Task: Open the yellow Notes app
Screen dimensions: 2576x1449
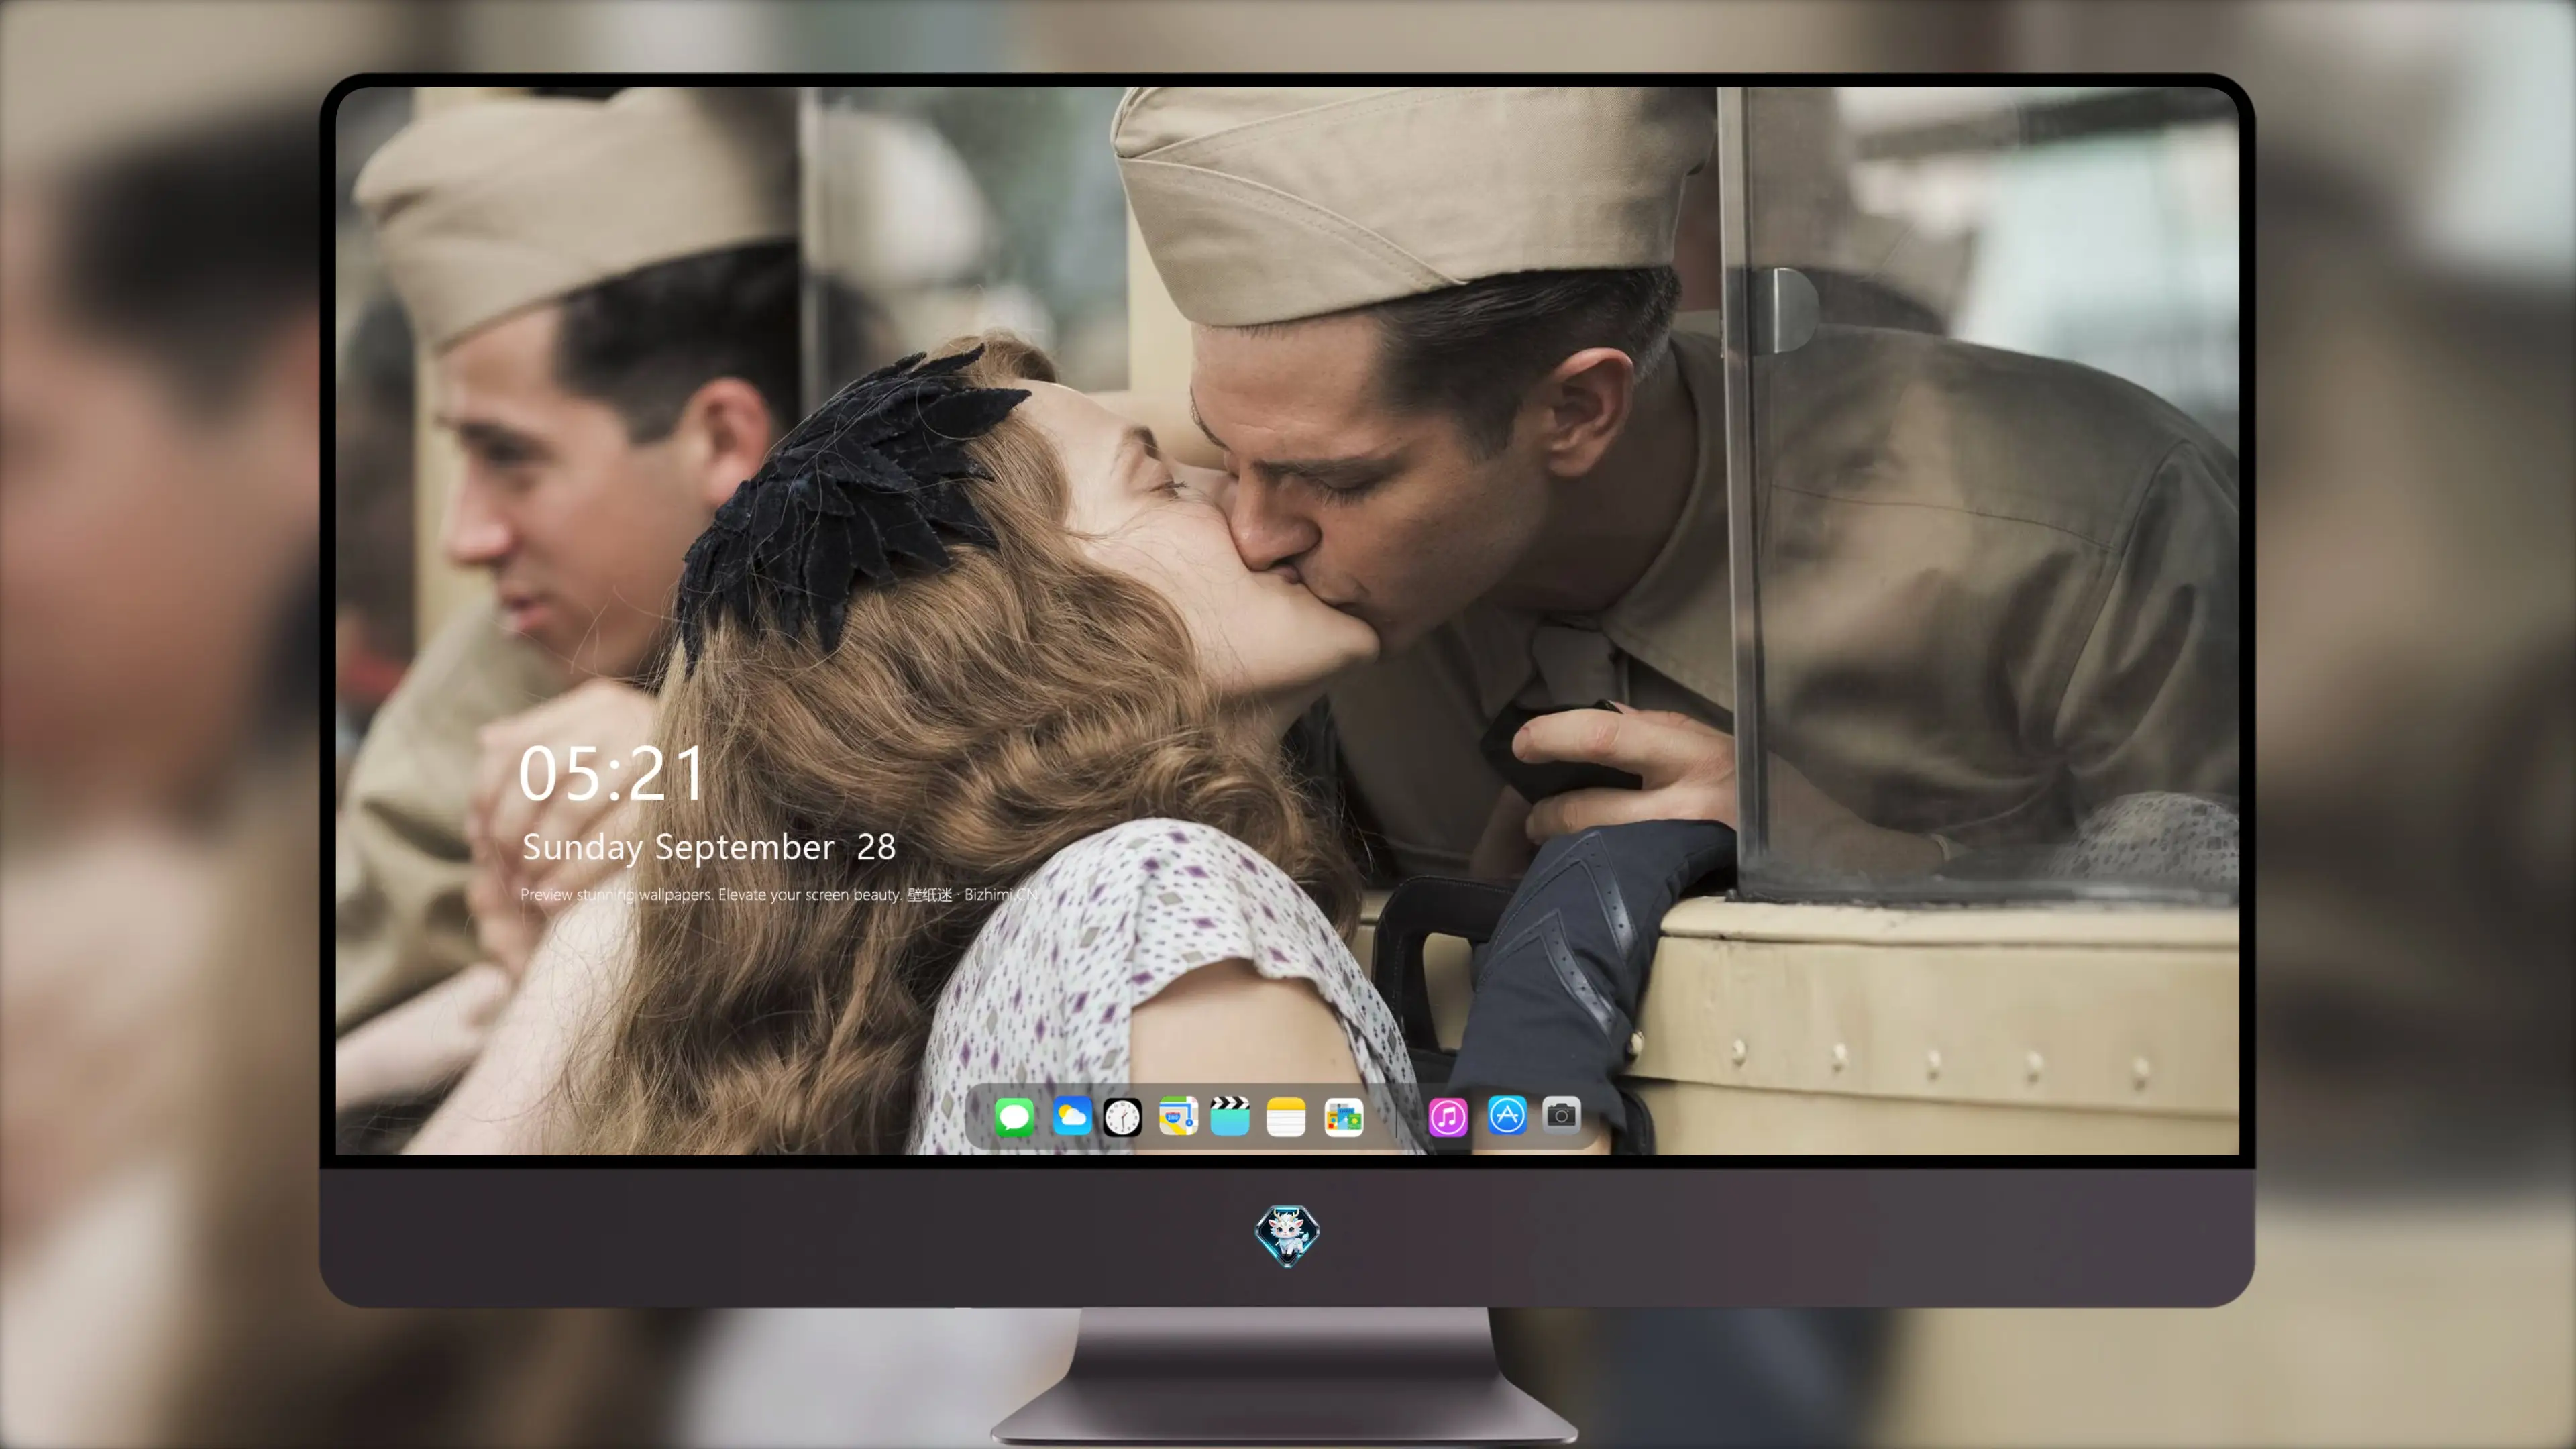Action: pos(1286,1117)
